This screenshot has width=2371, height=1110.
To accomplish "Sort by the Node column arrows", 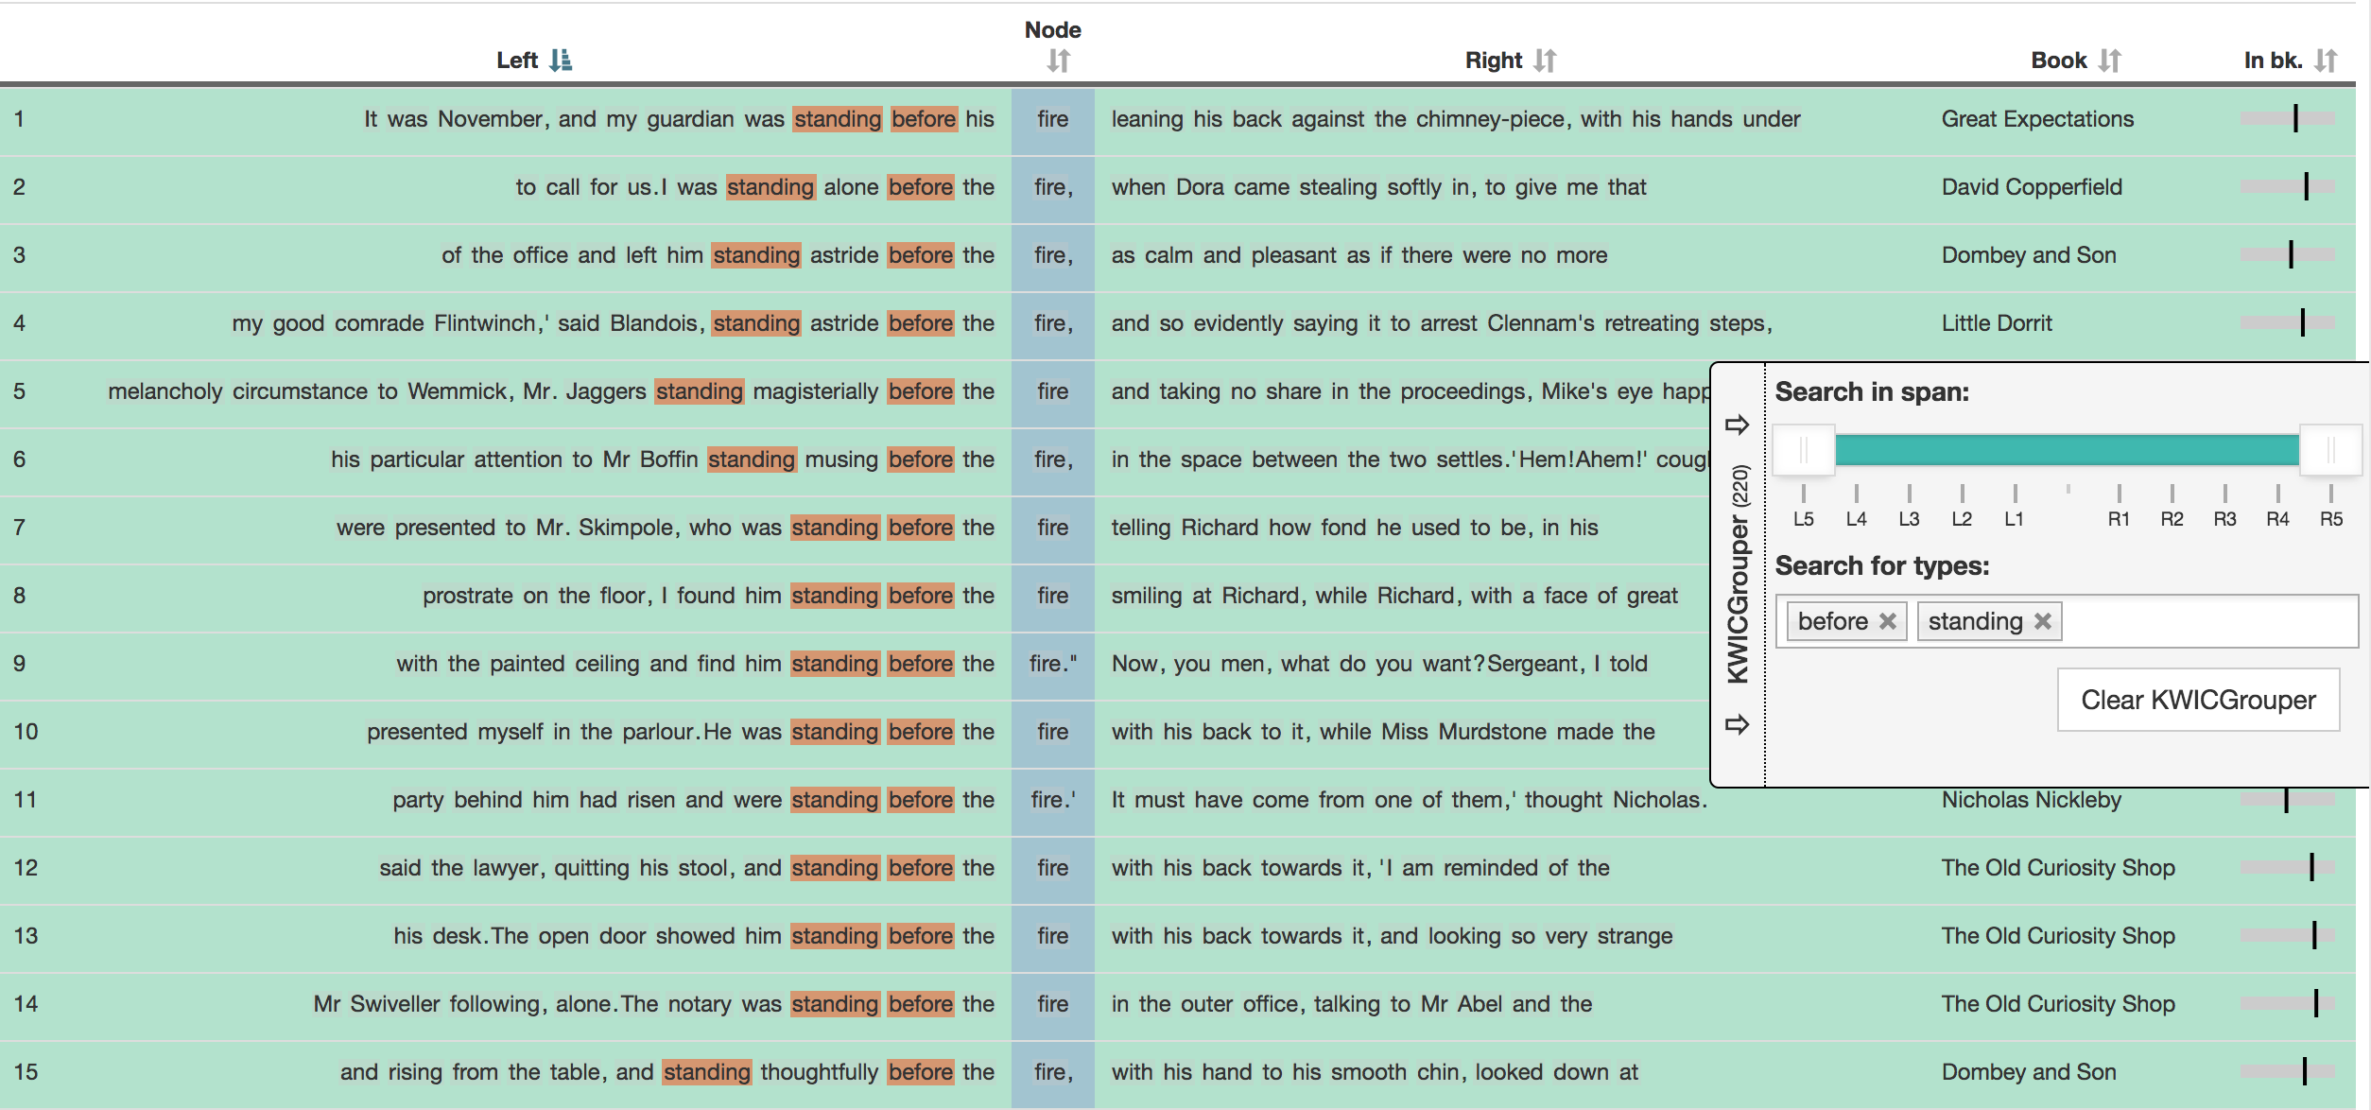I will point(1058,61).
